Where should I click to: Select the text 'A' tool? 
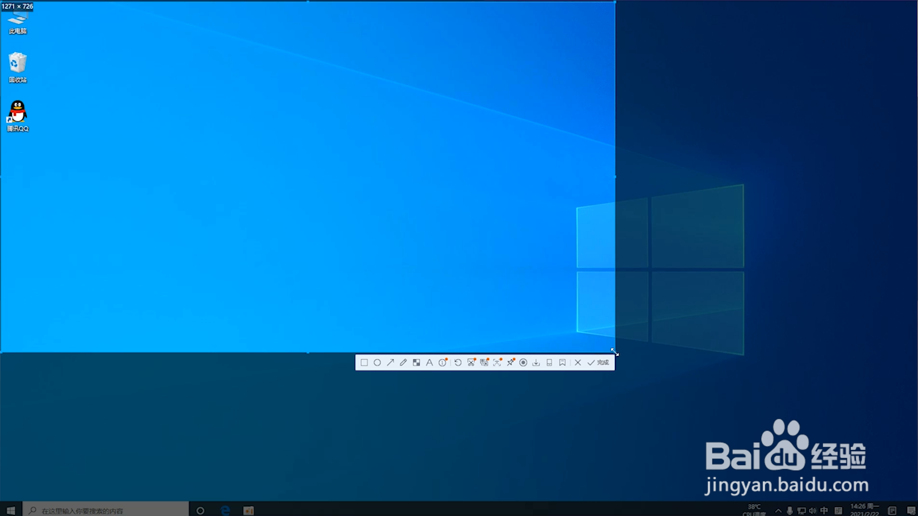click(429, 363)
